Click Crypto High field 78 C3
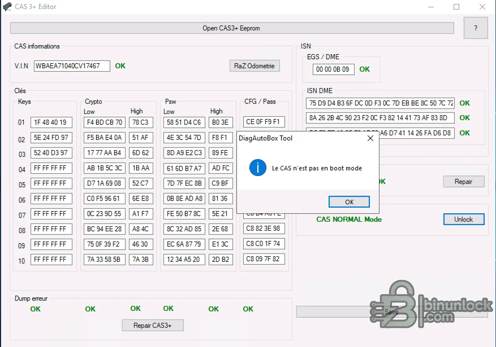 click(141, 122)
